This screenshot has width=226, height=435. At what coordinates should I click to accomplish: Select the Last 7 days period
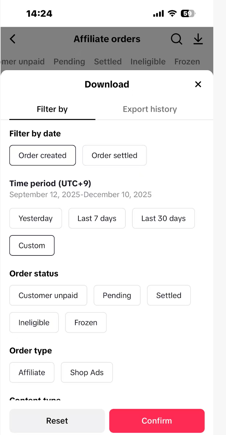pyautogui.click(x=97, y=218)
